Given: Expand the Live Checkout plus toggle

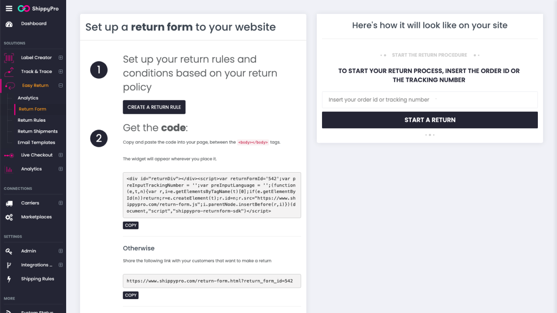Looking at the screenshot, I should 60,155.
